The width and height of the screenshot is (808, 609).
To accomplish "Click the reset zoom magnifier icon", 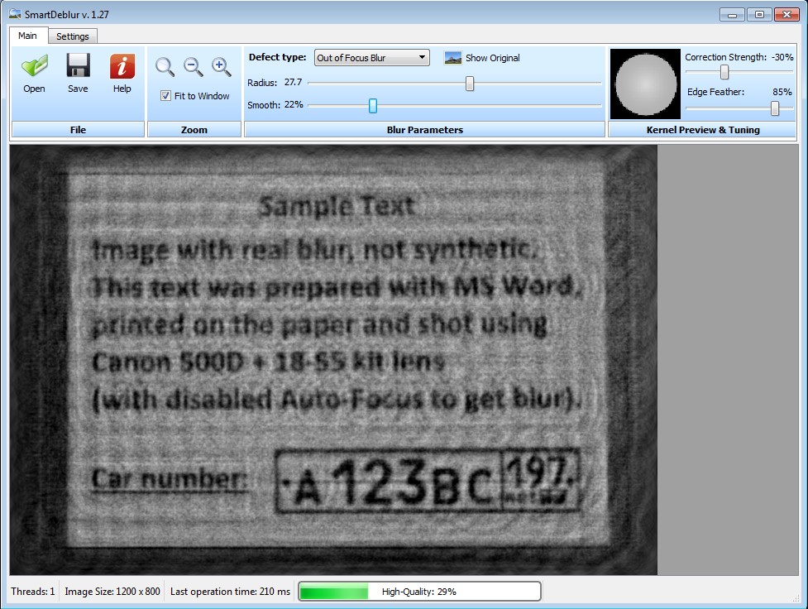I will pyautogui.click(x=165, y=67).
